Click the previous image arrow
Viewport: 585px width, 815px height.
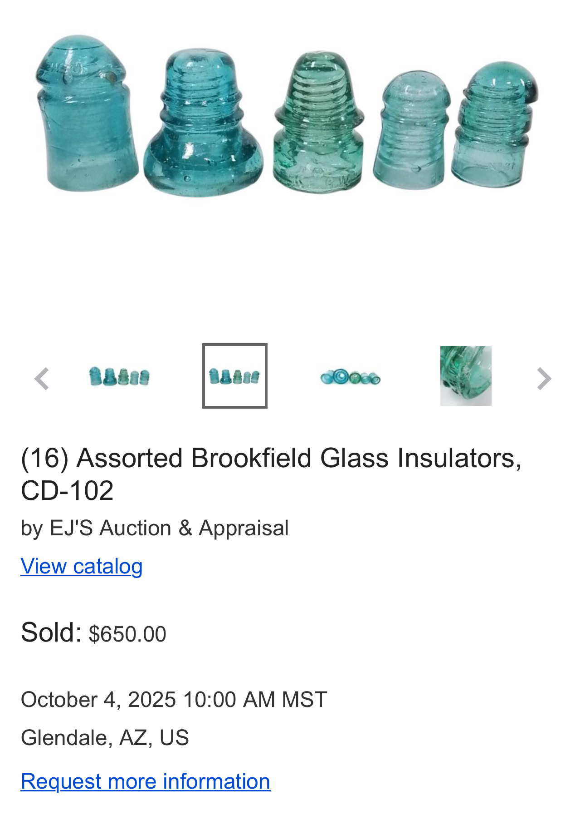point(42,379)
